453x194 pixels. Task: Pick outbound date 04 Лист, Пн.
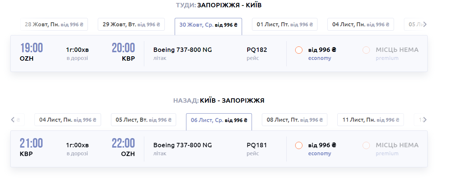pyautogui.click(x=360, y=24)
